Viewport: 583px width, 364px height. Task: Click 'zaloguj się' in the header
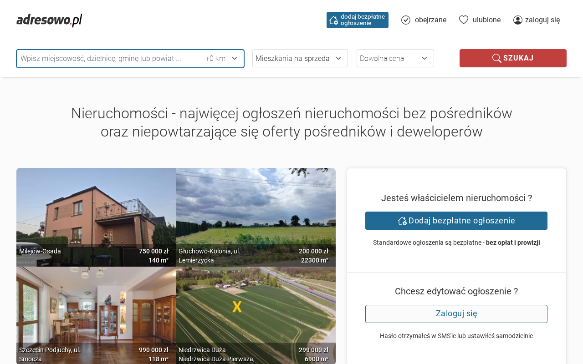tap(542, 20)
